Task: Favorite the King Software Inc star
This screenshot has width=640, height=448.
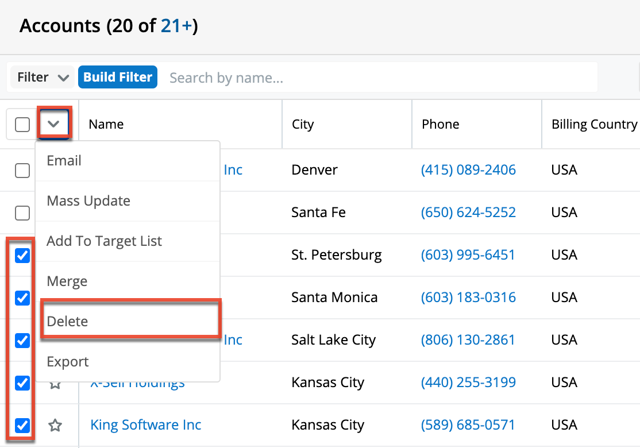Action: (55, 426)
